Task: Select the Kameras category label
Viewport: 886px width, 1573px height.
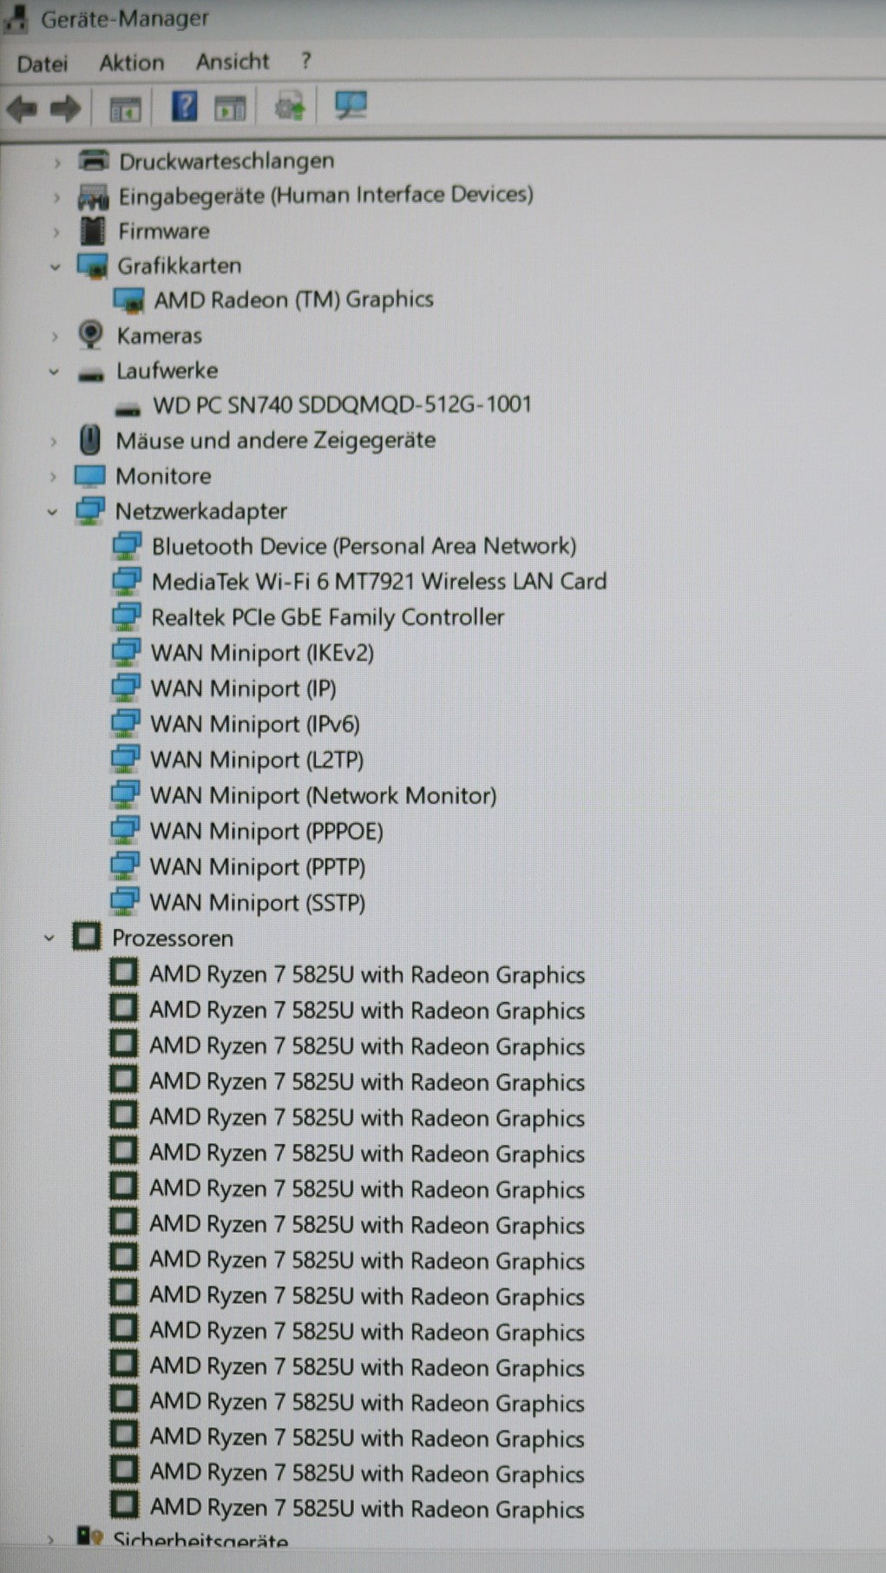Action: pyautogui.click(x=159, y=336)
